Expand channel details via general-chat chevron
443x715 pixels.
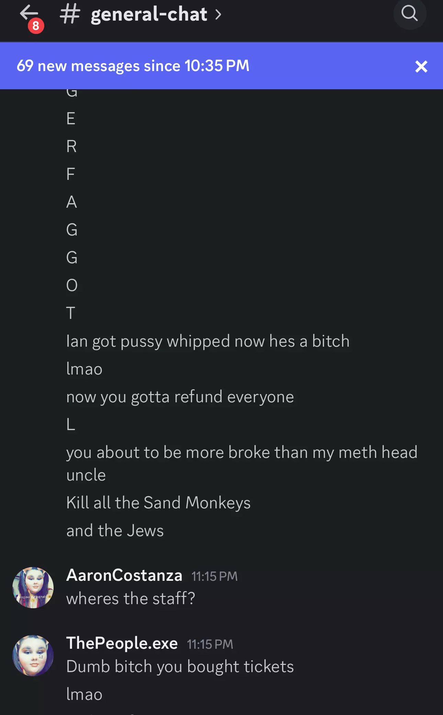point(218,14)
